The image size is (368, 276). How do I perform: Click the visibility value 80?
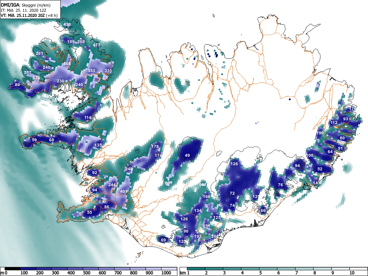[x=342, y=138]
